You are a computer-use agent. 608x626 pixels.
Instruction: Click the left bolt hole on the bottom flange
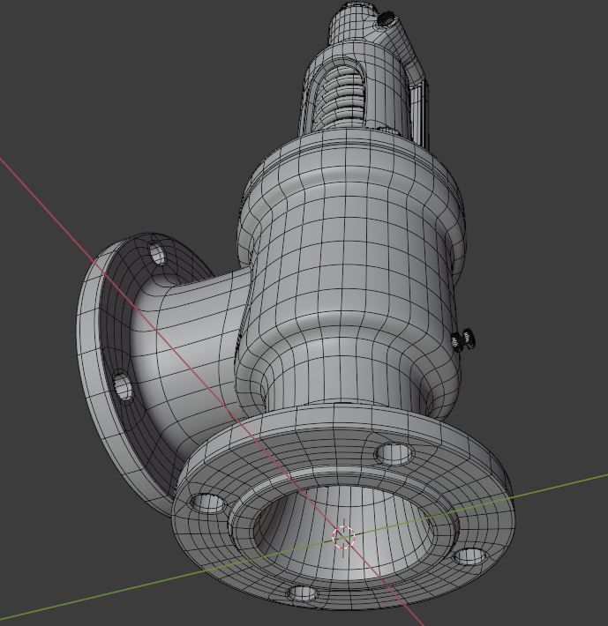206,503
